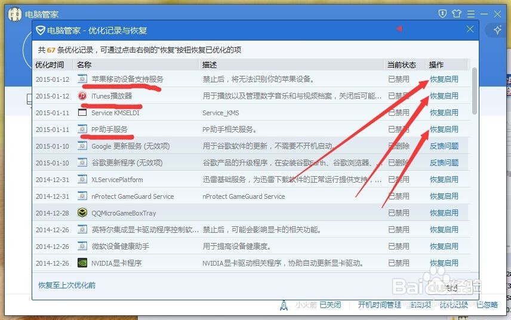Screen dimensions: 511x320
Task: Click 恢复至上次优化前 link
Action: [x=67, y=285]
